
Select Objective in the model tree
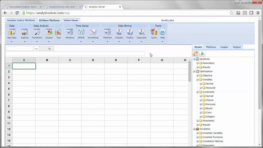coord(207,76)
